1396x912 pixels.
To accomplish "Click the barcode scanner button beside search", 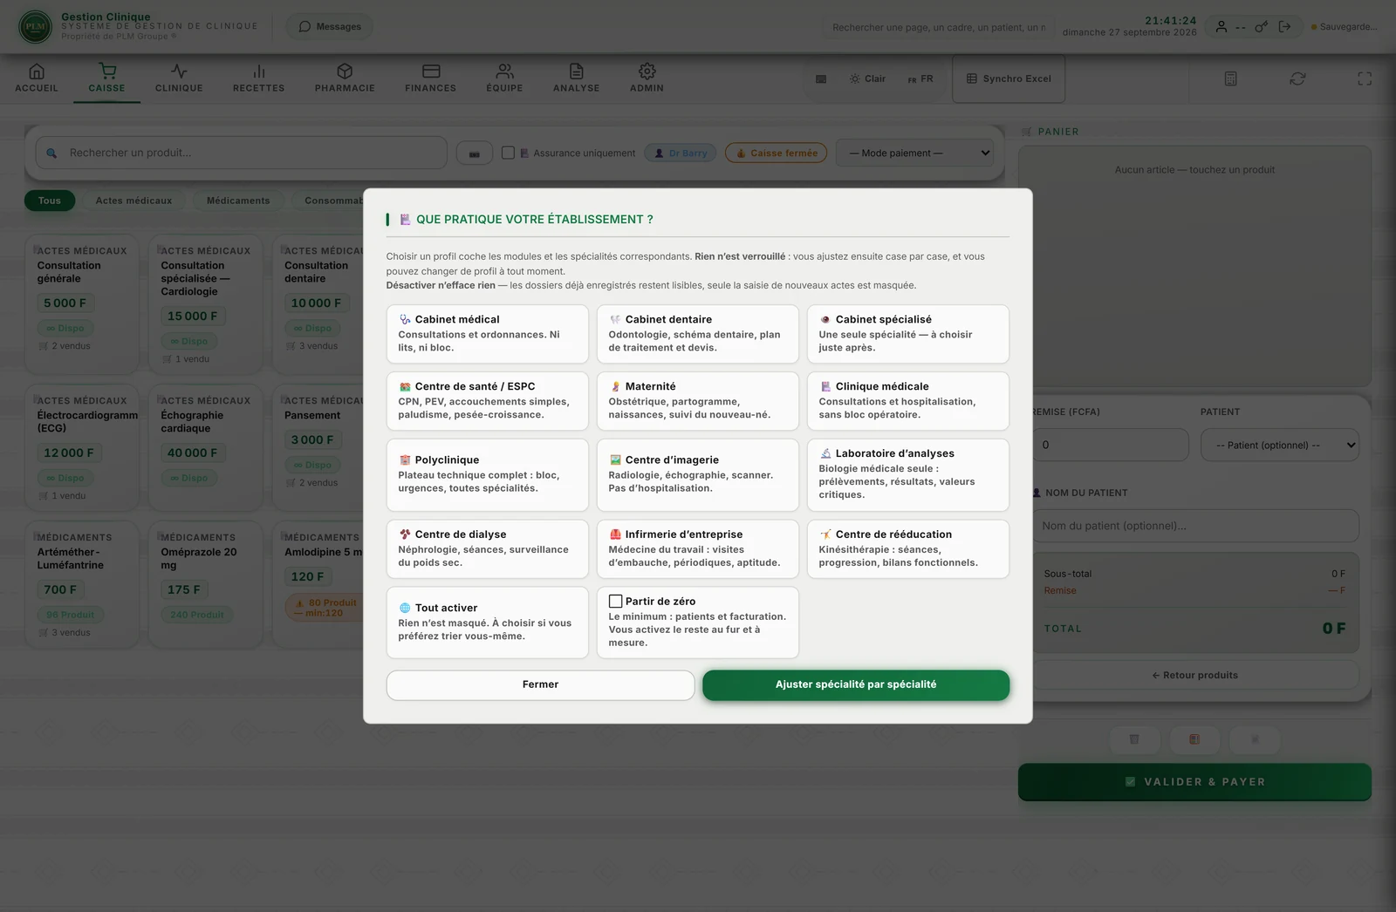I will point(475,153).
